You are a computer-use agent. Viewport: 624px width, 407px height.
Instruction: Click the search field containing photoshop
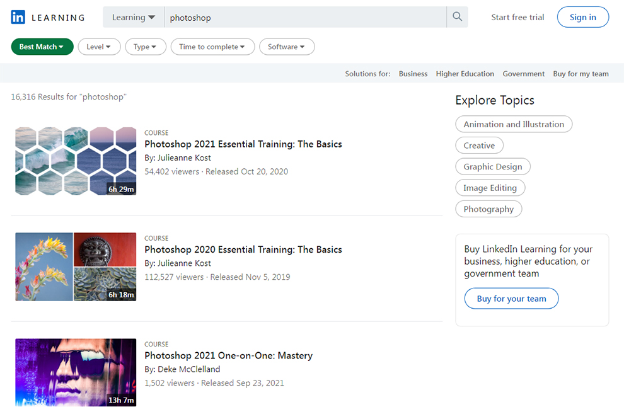[x=305, y=17]
